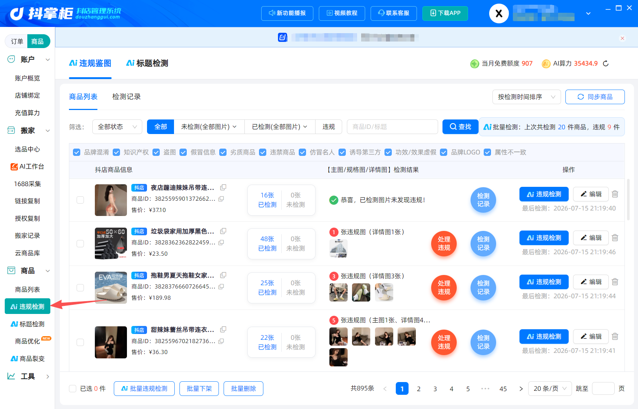Select checkbox for 垃圾袋家用加厚黑色 row
The height and width of the screenshot is (409, 638).
pos(80,244)
